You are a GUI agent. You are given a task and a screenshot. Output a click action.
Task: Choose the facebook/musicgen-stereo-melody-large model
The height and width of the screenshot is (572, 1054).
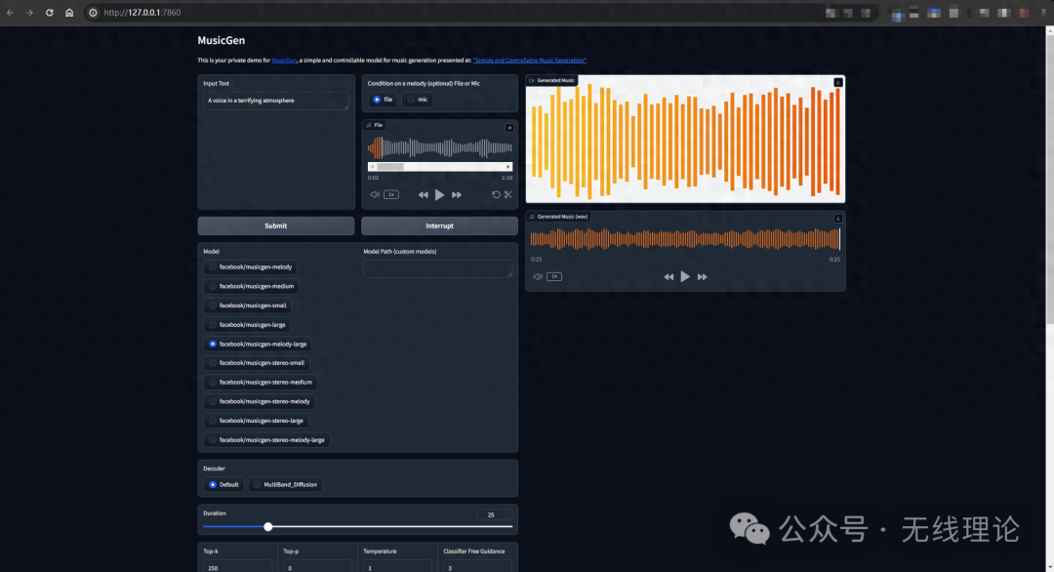(x=266, y=440)
